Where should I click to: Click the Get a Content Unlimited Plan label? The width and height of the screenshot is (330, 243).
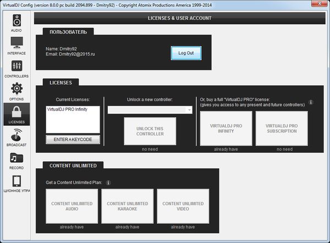[74, 183]
